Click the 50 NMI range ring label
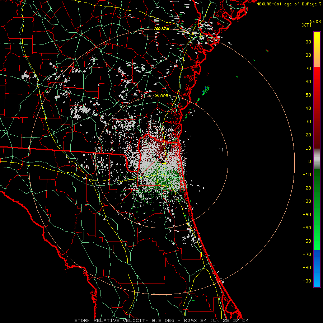The image size is (323, 323). pos(161,95)
